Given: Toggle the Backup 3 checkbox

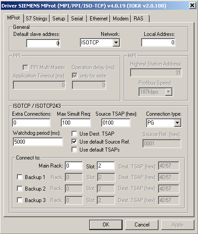Looking at the screenshot, I should (20, 200).
